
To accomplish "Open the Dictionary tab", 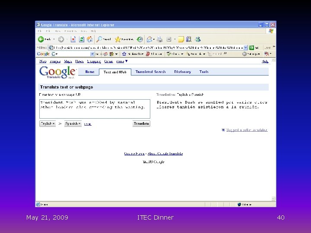I will [182, 72].
